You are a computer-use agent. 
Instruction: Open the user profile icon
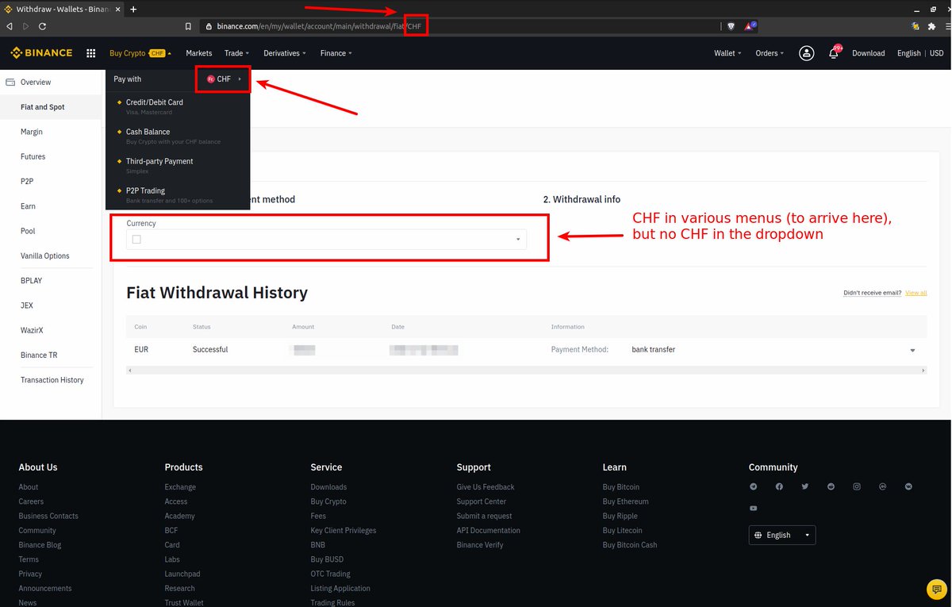click(806, 53)
